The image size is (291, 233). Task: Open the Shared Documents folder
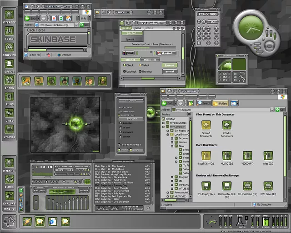[x=206, y=125]
